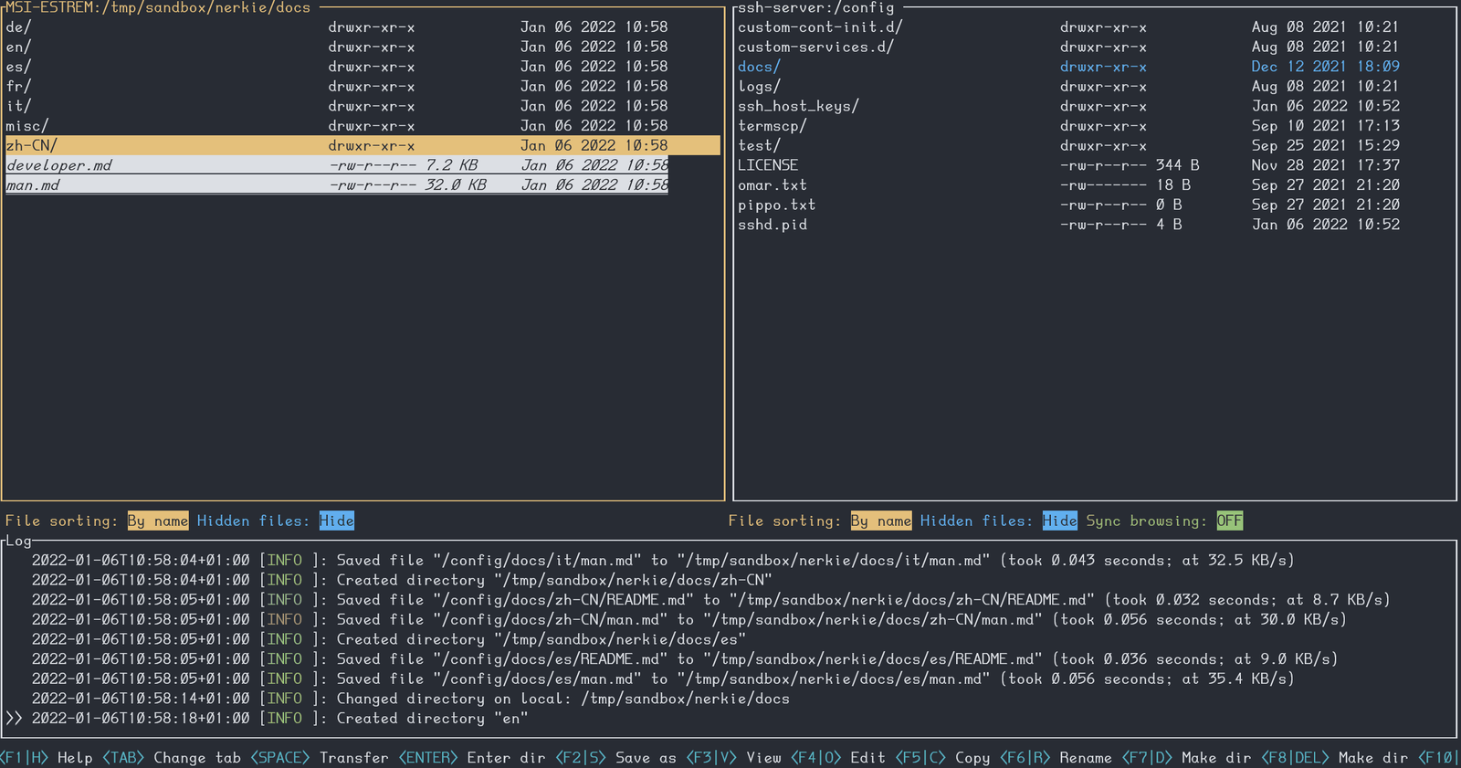Click local 'By name' sorting value
The width and height of the screenshot is (1461, 768).
(x=158, y=521)
